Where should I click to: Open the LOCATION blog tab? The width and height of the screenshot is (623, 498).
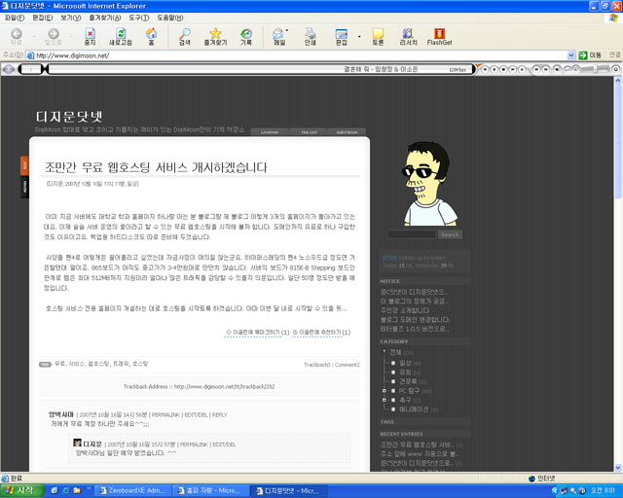(x=270, y=132)
